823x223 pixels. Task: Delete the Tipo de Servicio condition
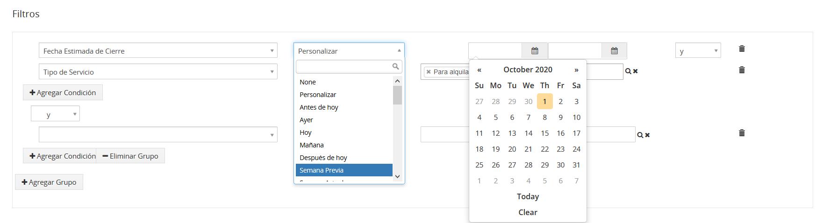742,70
